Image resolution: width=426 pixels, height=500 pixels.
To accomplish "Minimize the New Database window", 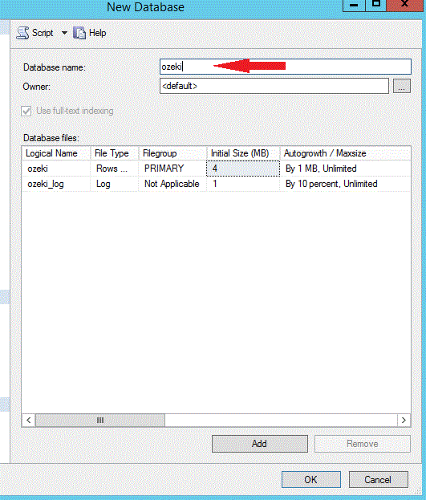I will point(354,5).
